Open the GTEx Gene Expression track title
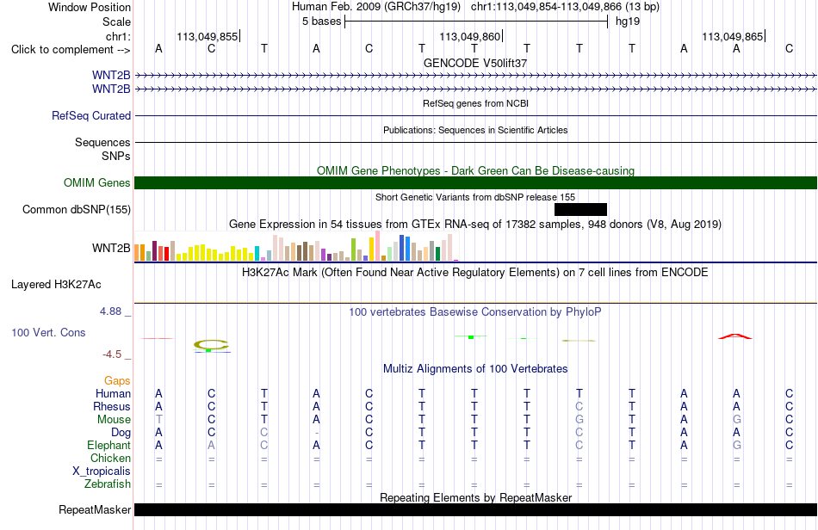Image resolution: width=818 pixels, height=530 pixels. point(475,224)
